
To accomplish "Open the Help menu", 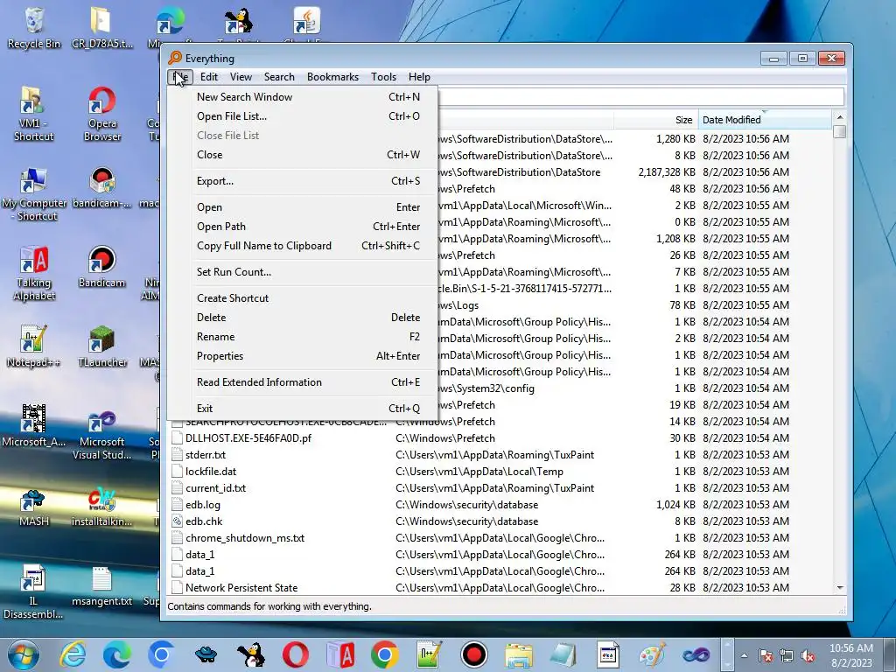I will [x=419, y=77].
